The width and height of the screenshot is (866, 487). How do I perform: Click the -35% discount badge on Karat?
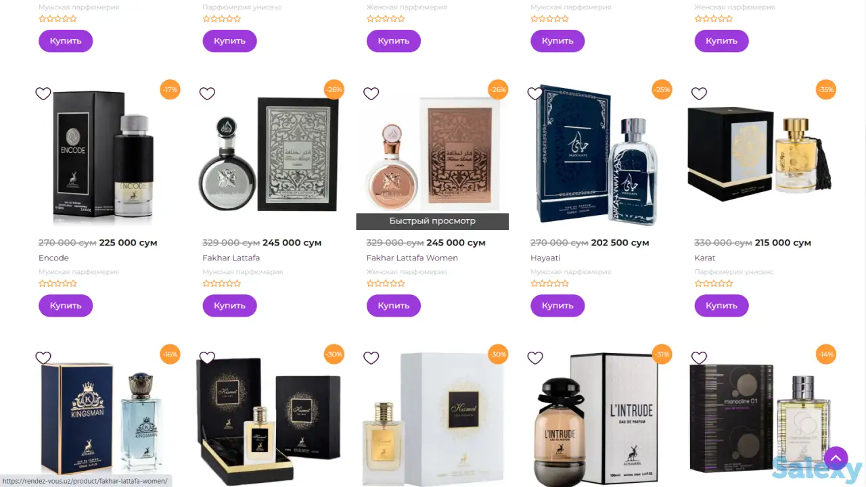825,89
